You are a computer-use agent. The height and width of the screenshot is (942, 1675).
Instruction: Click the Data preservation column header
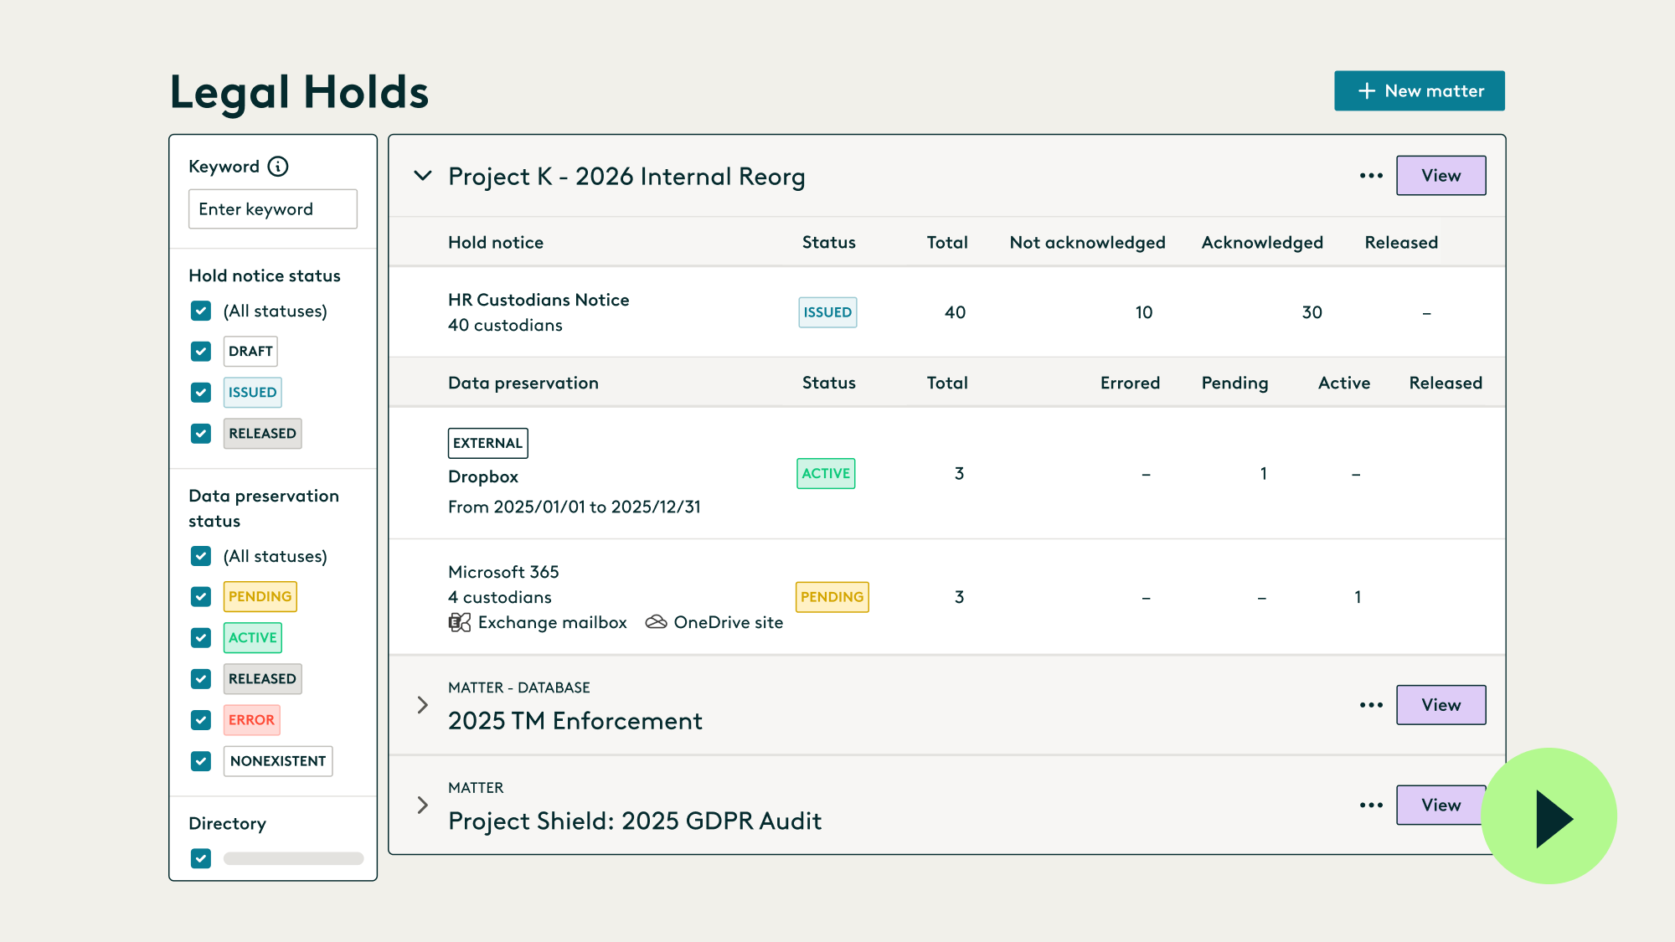coord(523,383)
